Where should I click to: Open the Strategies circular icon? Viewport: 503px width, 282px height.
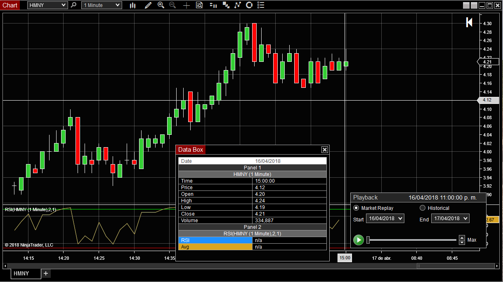249,5
